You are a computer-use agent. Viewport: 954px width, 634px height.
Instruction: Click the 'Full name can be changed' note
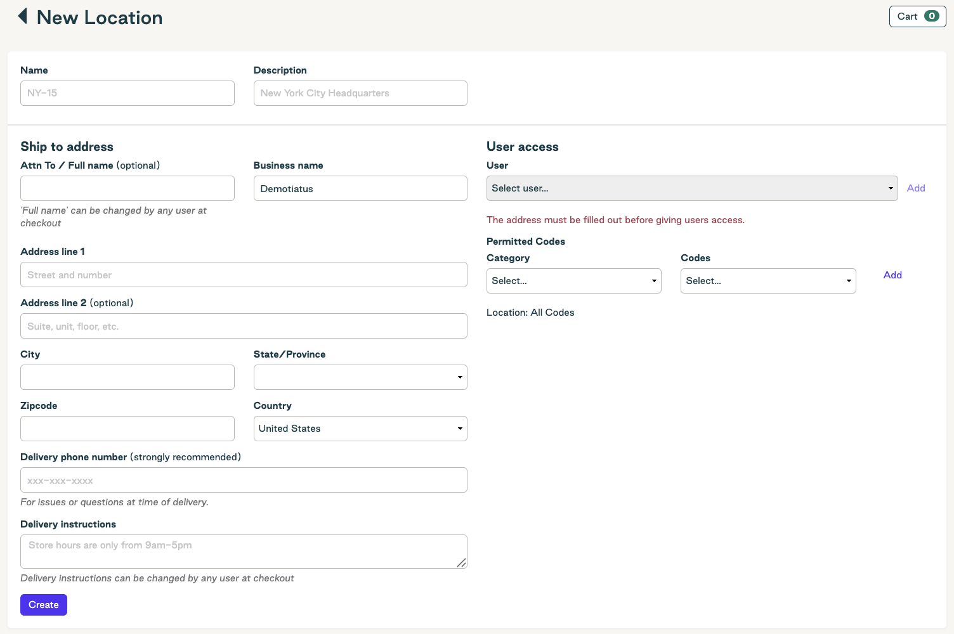(x=114, y=217)
